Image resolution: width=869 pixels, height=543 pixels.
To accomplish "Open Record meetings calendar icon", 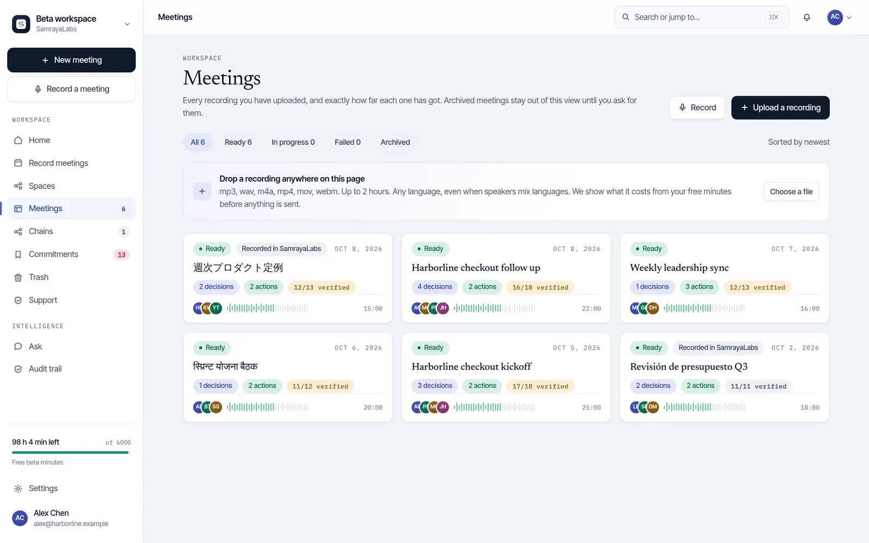I will point(18,163).
